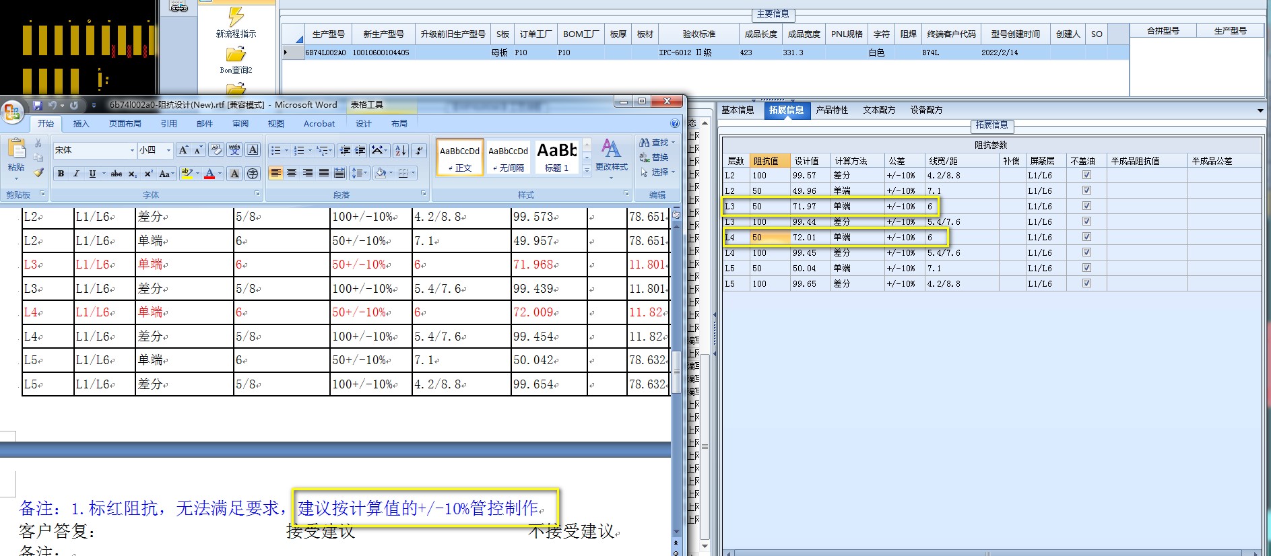
Task: Toggle 不盖油 checkbox for L5 50 row
Action: [1086, 268]
